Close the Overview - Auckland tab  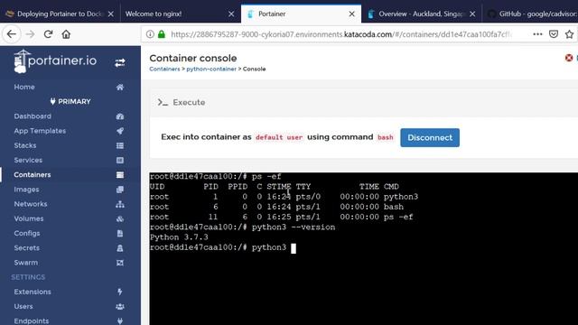(472, 14)
